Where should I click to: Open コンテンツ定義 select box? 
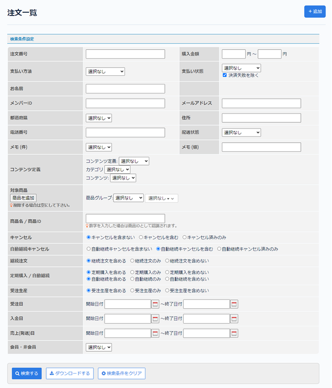(134, 161)
